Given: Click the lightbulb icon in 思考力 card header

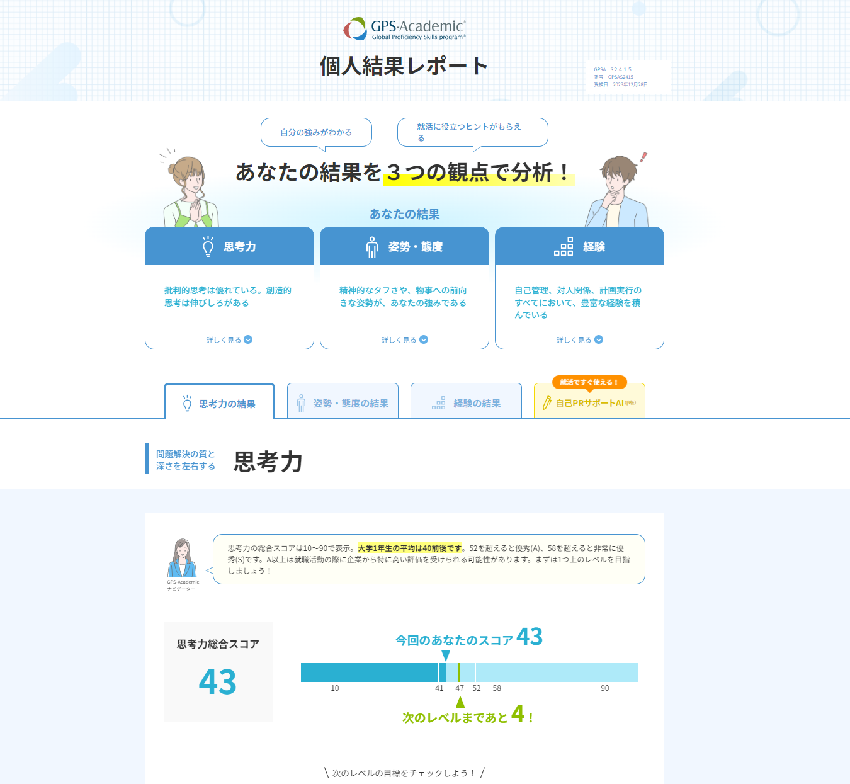Looking at the screenshot, I should (208, 246).
